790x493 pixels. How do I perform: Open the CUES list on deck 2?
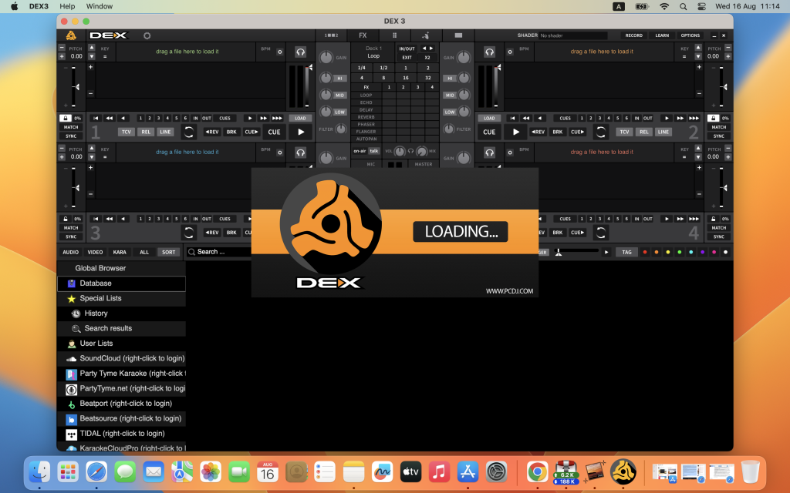pos(565,118)
